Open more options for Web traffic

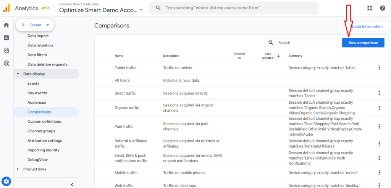(x=379, y=185)
